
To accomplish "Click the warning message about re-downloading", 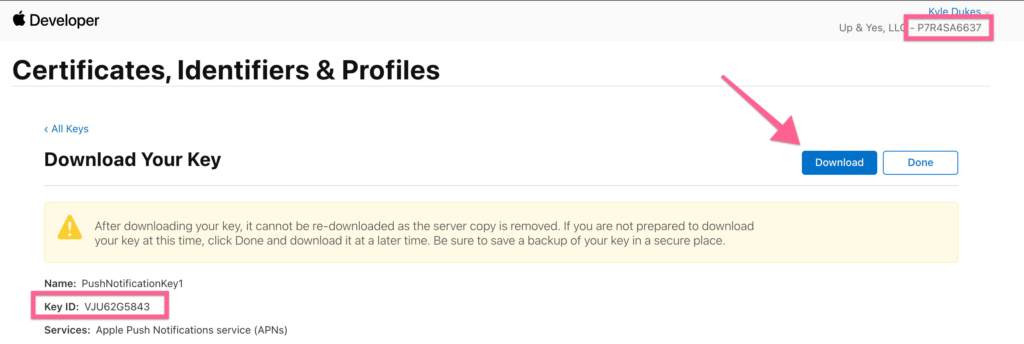I will point(424,233).
